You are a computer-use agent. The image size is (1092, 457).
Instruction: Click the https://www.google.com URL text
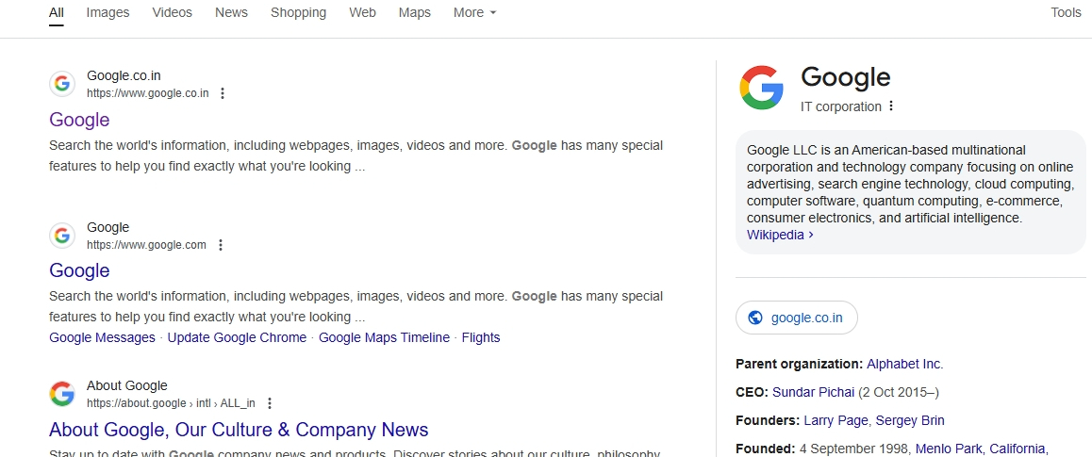tap(146, 245)
